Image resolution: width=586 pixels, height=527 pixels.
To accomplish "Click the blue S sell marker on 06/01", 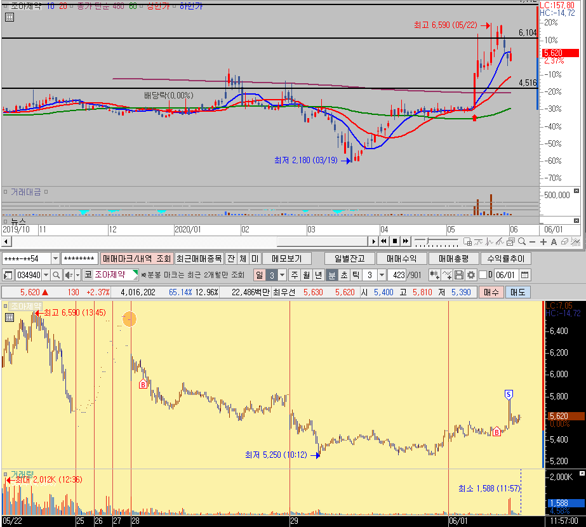I will point(509,394).
